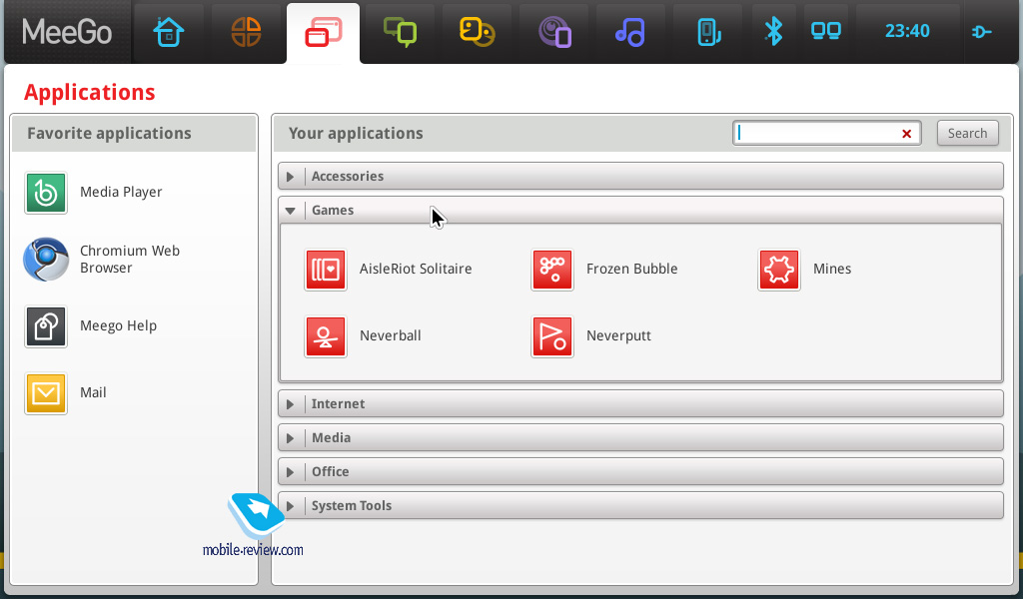Open the Internet panel icon

[554, 32]
